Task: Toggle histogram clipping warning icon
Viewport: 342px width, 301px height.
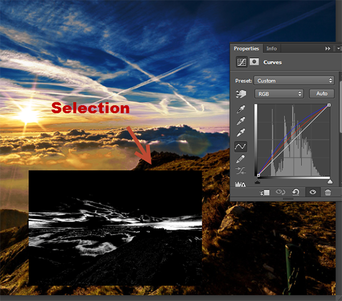Action: (241, 184)
